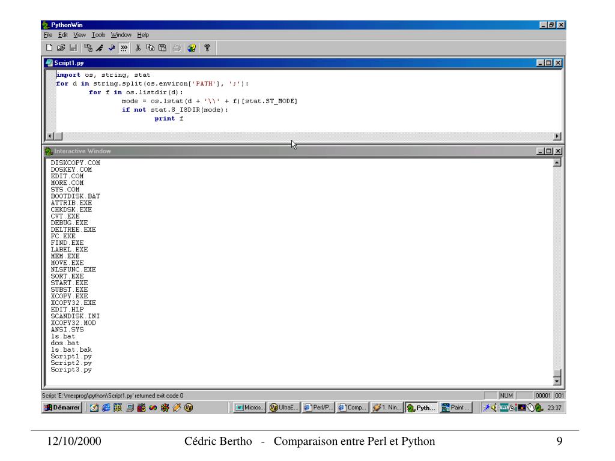Check the script with the checkmark icon
Screen dimensions: 615x461
click(112, 48)
